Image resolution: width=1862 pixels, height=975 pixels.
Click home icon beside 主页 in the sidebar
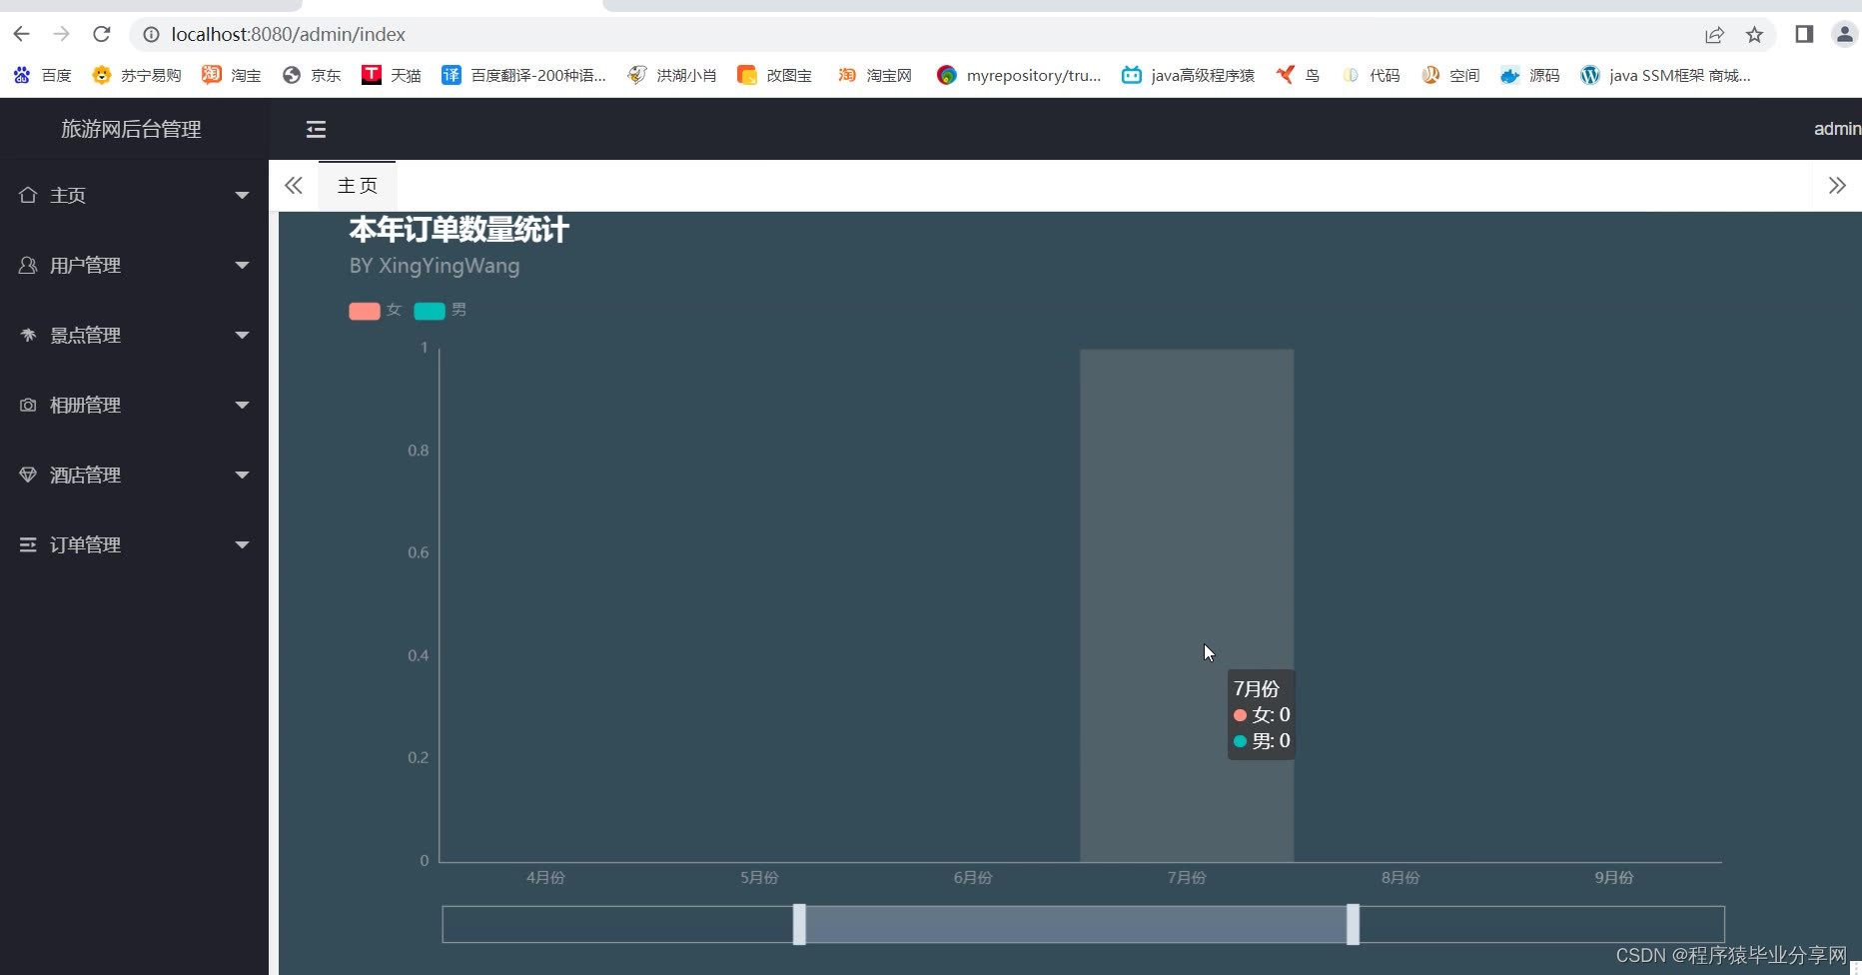tap(28, 195)
